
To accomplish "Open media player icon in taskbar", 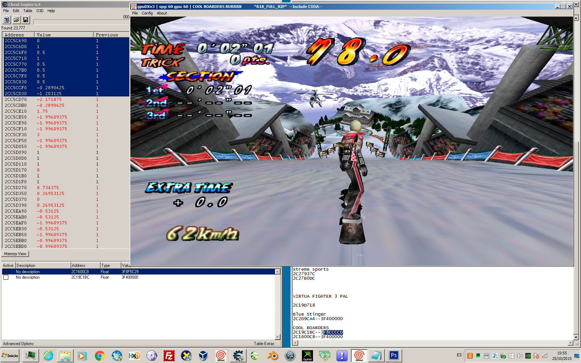I will pos(82,355).
